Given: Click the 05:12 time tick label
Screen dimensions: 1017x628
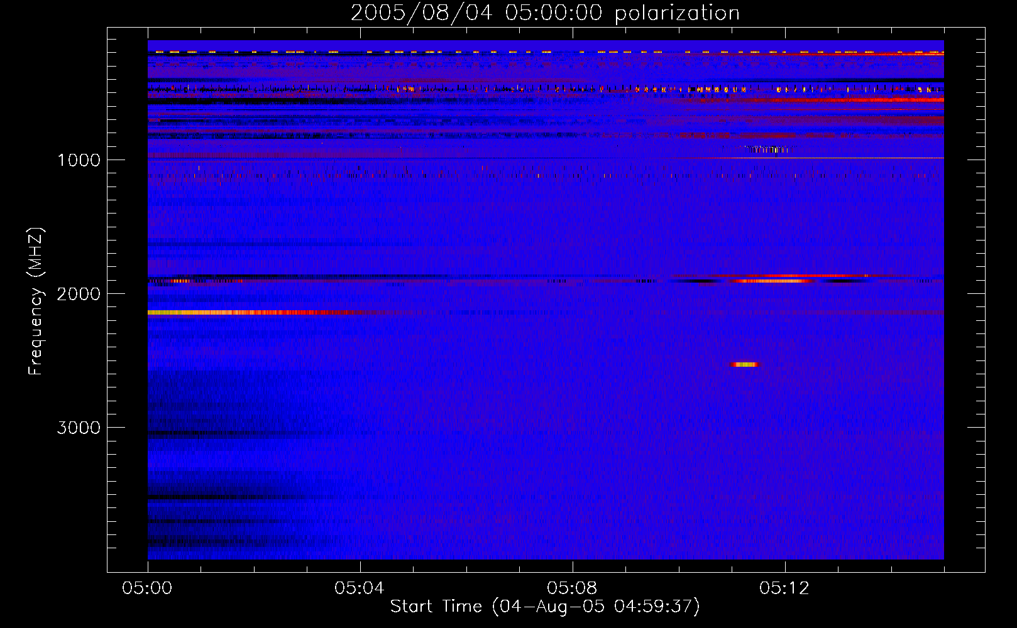Looking at the screenshot, I should [784, 588].
